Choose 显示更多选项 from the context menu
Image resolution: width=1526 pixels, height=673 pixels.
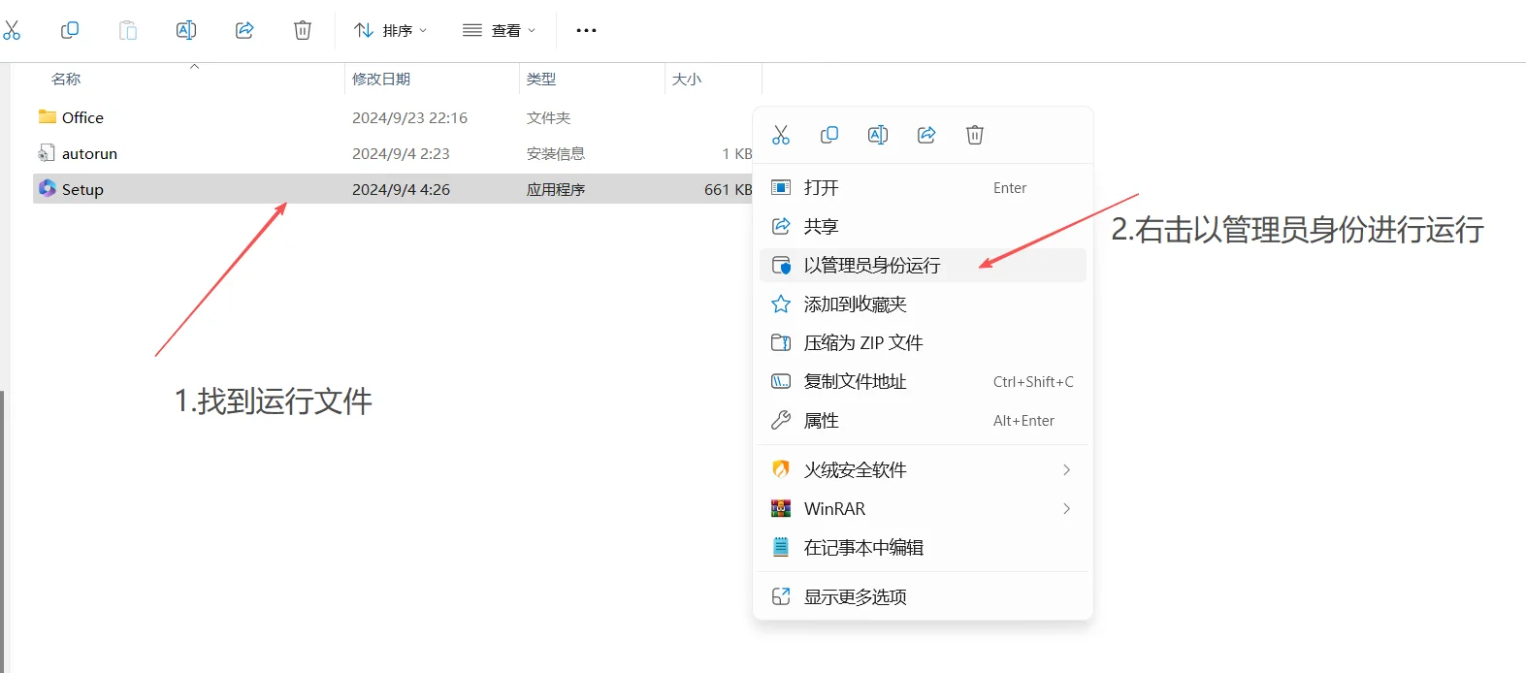pyautogui.click(x=923, y=596)
